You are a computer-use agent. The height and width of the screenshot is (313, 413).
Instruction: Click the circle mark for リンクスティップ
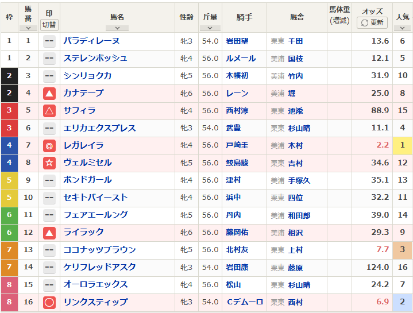(49, 302)
